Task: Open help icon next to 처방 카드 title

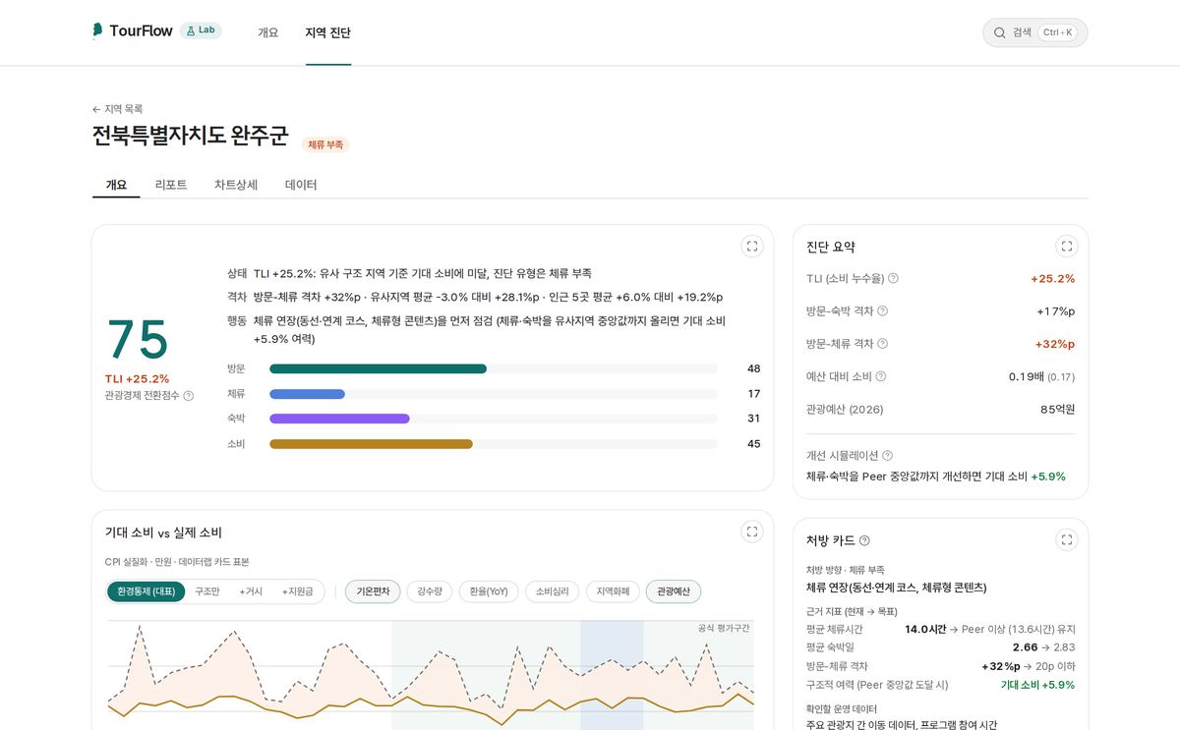Action: pos(864,540)
